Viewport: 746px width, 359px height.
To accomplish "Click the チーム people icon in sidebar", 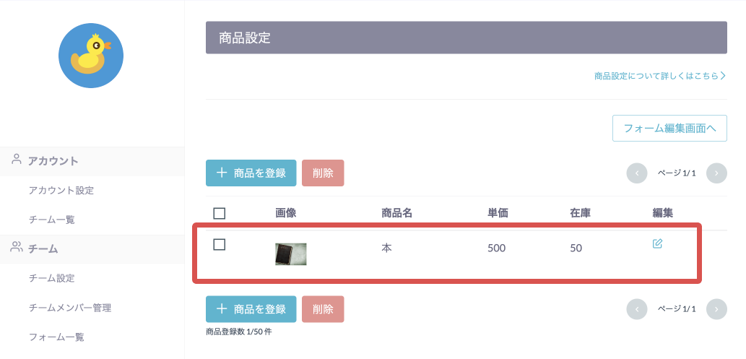I will pyautogui.click(x=17, y=246).
